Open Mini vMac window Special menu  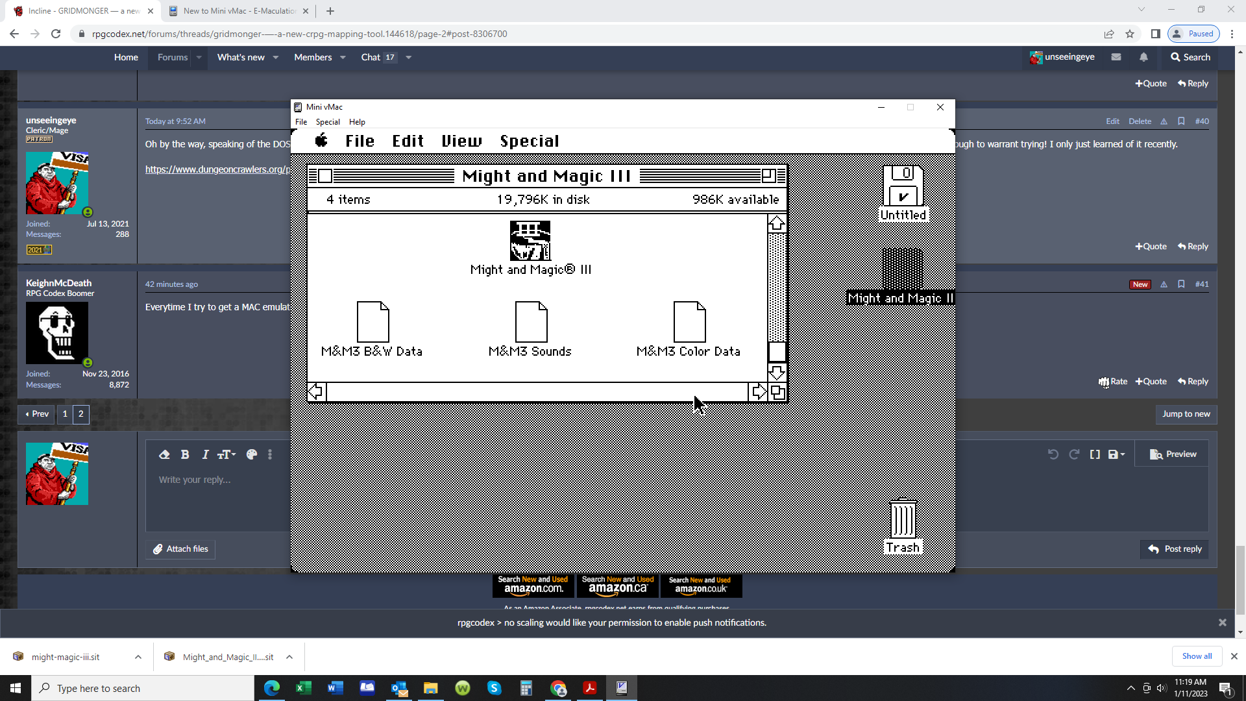328,121
